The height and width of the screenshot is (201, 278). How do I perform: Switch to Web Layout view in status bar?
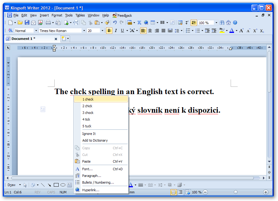click(x=187, y=192)
